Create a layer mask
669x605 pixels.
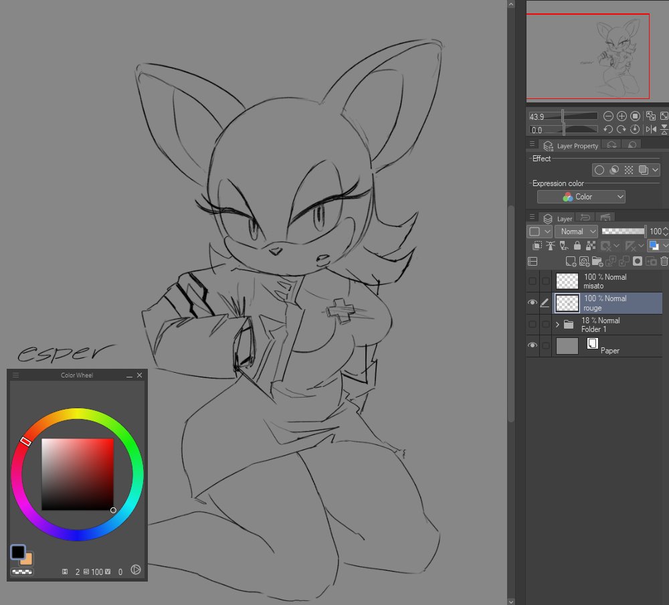(638, 261)
